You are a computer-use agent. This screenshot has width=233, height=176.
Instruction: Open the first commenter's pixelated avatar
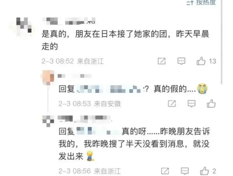point(24,27)
